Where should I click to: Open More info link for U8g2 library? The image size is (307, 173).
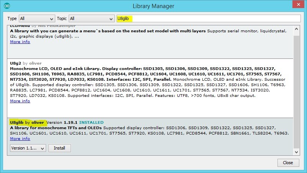pyautogui.click(x=20, y=101)
